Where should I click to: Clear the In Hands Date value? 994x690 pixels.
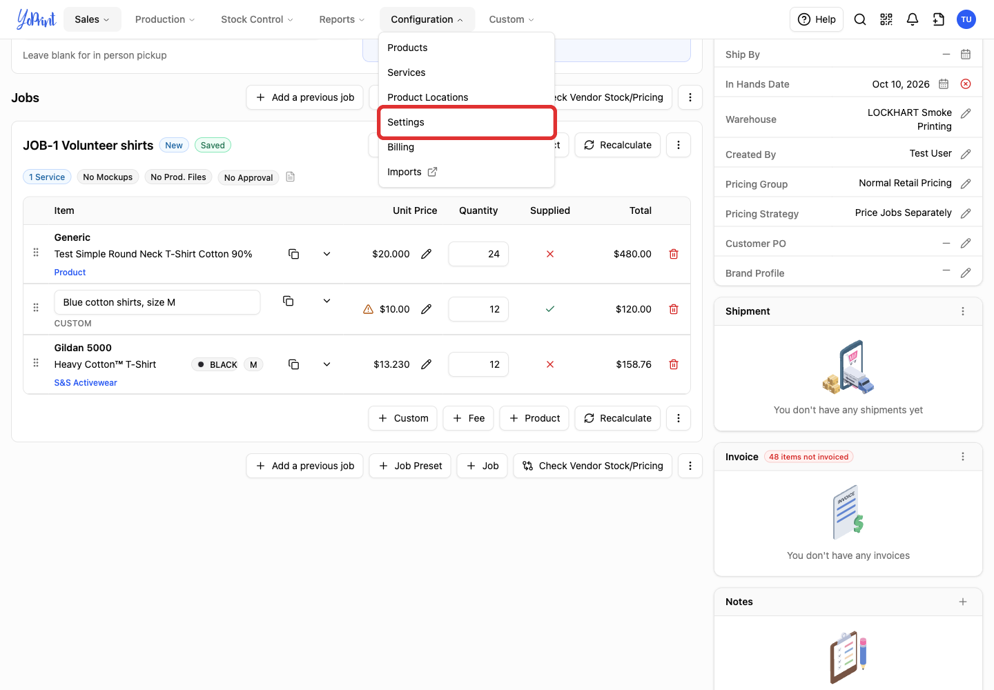point(966,84)
